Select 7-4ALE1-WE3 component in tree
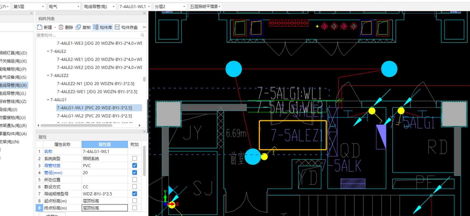The image size is (470, 216). (x=99, y=43)
